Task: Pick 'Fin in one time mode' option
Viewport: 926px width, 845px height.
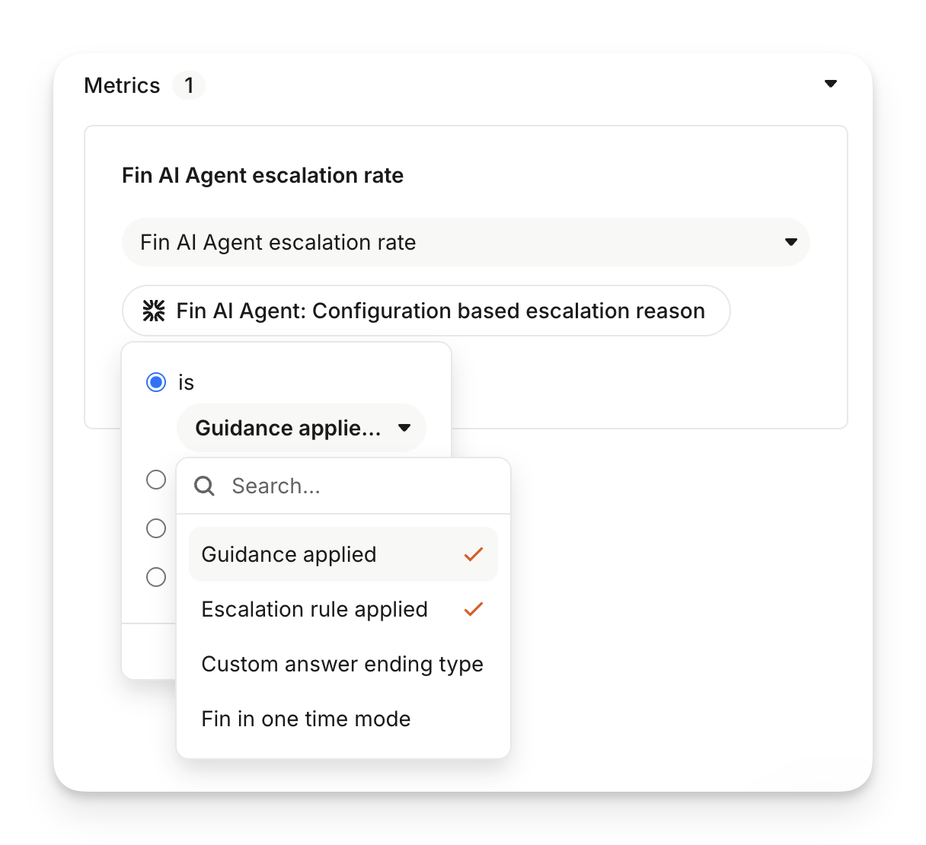Action: coord(306,719)
